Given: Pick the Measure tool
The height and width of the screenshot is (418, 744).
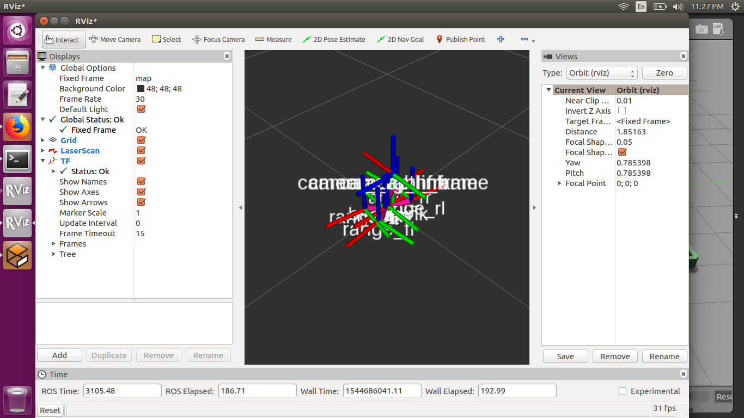Looking at the screenshot, I should pyautogui.click(x=273, y=40).
